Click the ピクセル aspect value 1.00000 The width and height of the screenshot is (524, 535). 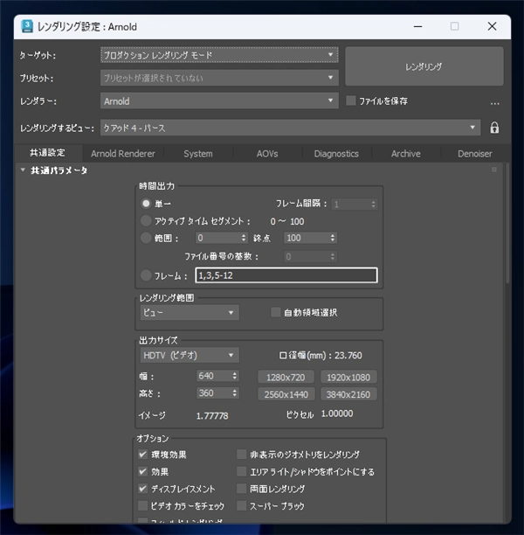click(x=337, y=413)
